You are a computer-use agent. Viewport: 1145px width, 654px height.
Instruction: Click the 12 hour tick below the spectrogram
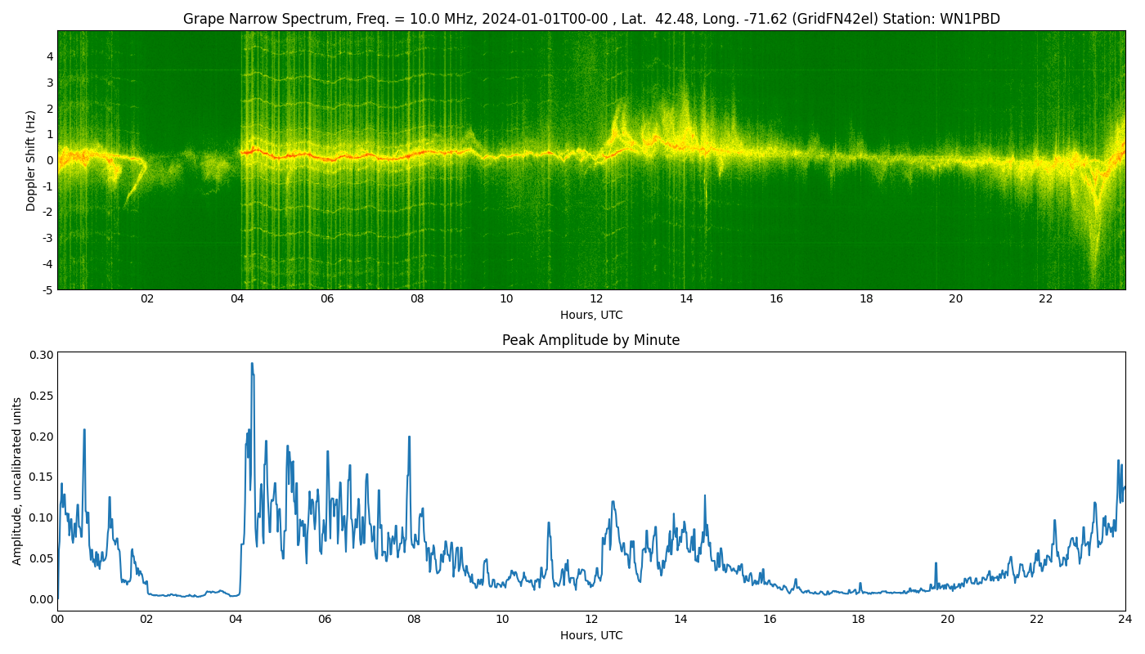596,298
